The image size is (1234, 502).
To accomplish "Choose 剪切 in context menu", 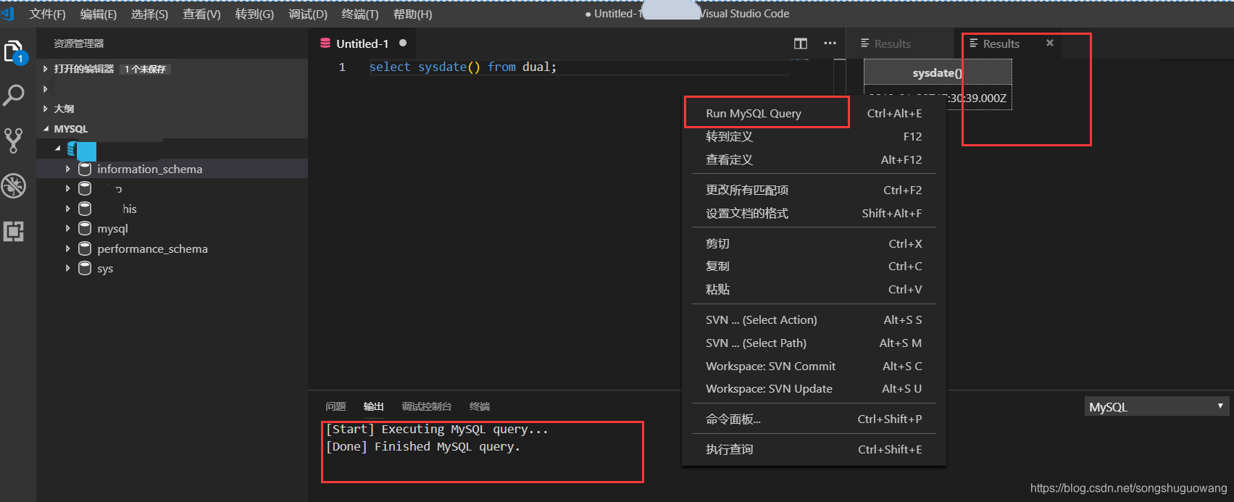I will 814,243.
